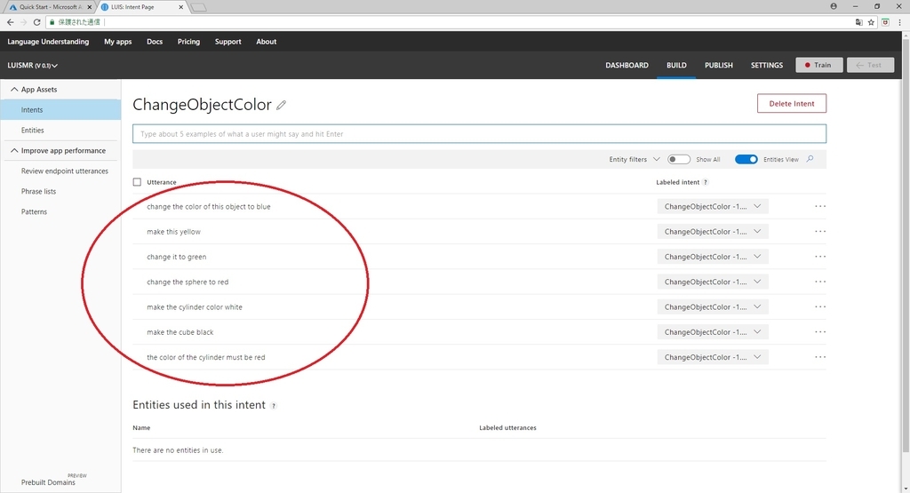Screen dimensions: 910x493
Task: Click the Language Understanding home link
Action: pyautogui.click(x=48, y=42)
